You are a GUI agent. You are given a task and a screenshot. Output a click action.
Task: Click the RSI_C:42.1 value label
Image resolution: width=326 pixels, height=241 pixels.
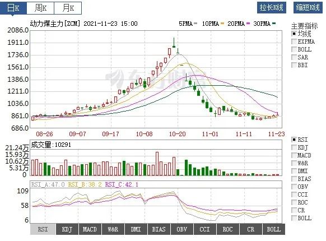pyautogui.click(x=122, y=184)
